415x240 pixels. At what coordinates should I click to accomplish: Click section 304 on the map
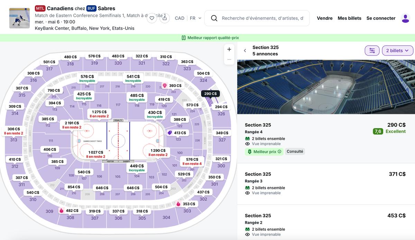click(x=166, y=217)
